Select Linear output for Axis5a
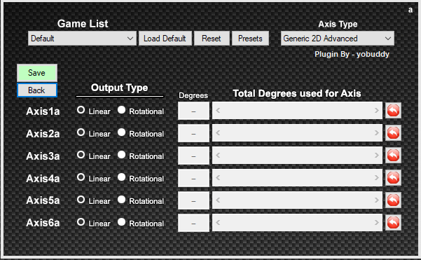 click(81, 200)
